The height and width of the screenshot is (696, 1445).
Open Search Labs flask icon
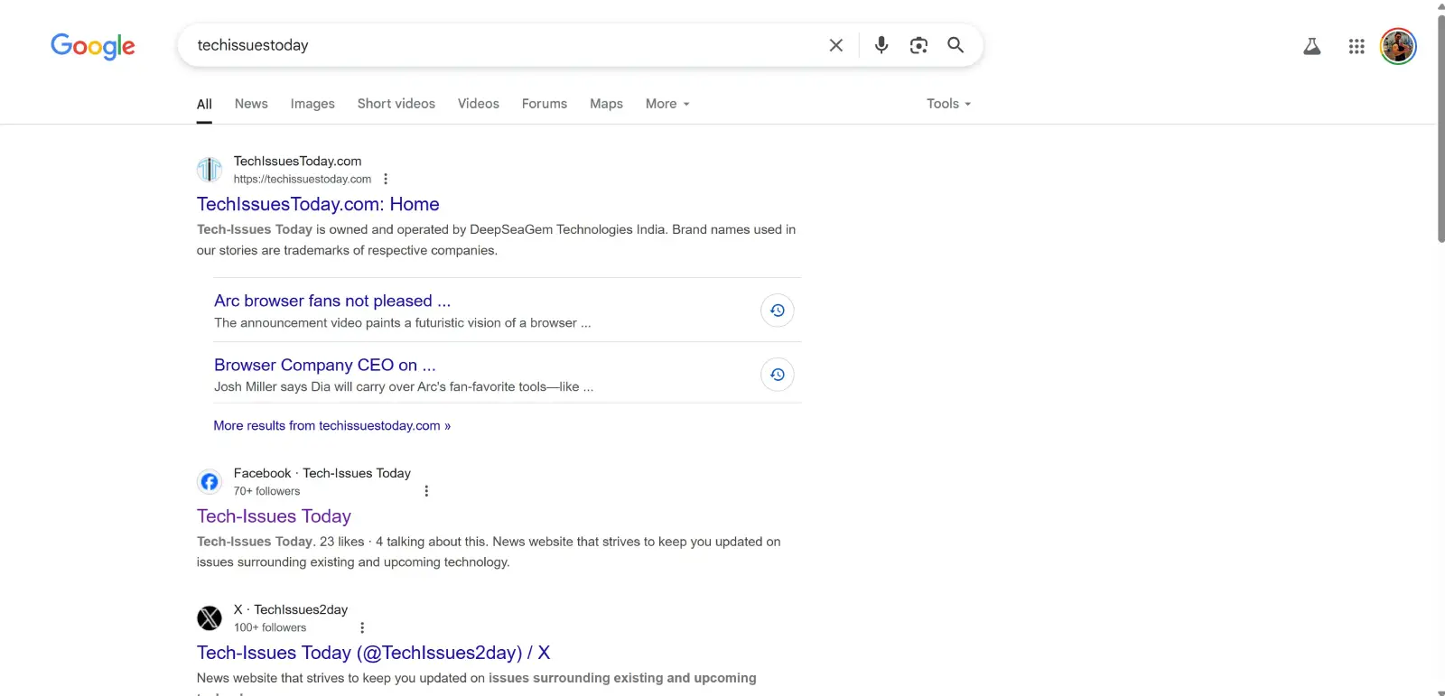click(1312, 46)
